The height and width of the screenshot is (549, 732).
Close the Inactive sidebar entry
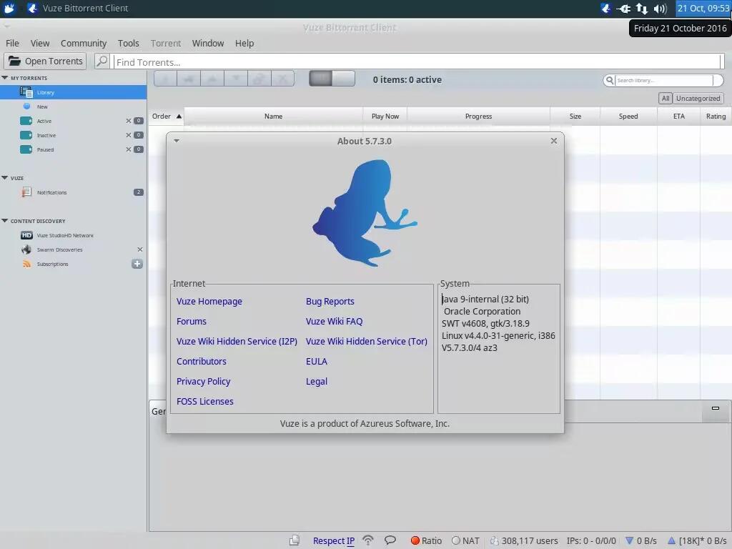(129, 135)
